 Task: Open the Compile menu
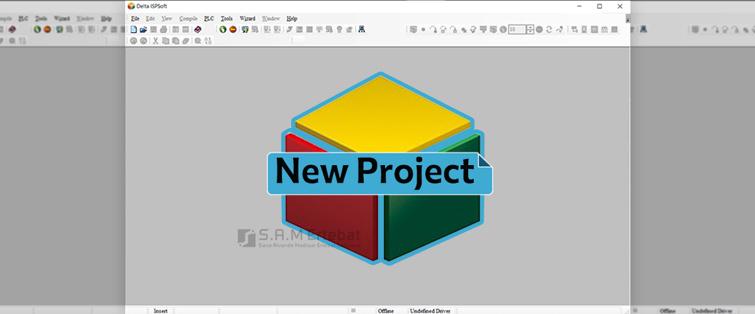click(x=188, y=19)
